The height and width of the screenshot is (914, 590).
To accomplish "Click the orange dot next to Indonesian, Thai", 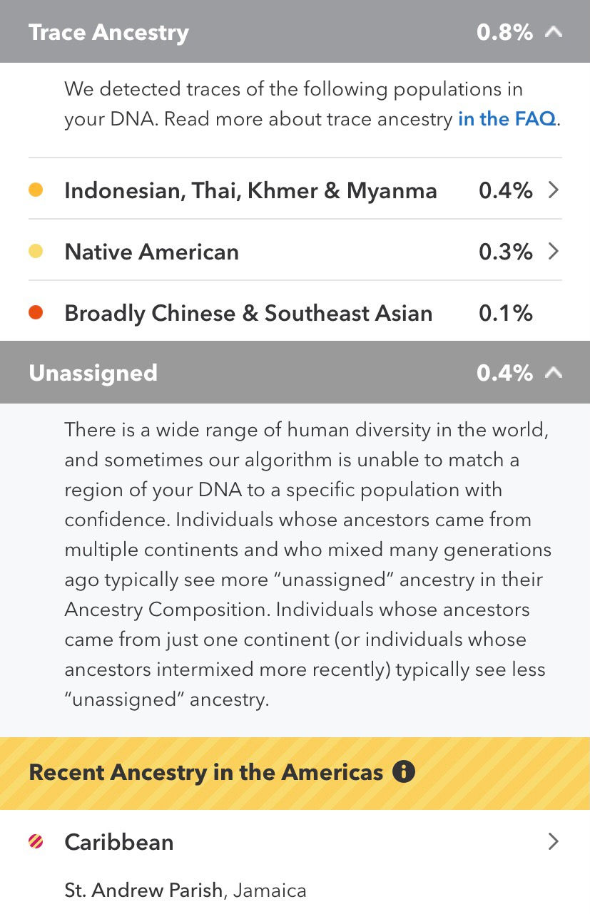I will [x=36, y=190].
